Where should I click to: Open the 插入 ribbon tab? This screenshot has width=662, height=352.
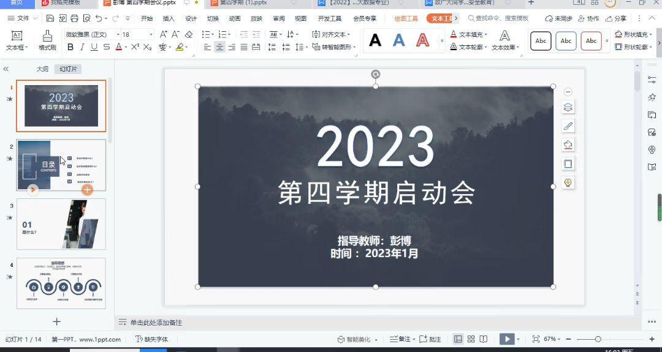(169, 18)
